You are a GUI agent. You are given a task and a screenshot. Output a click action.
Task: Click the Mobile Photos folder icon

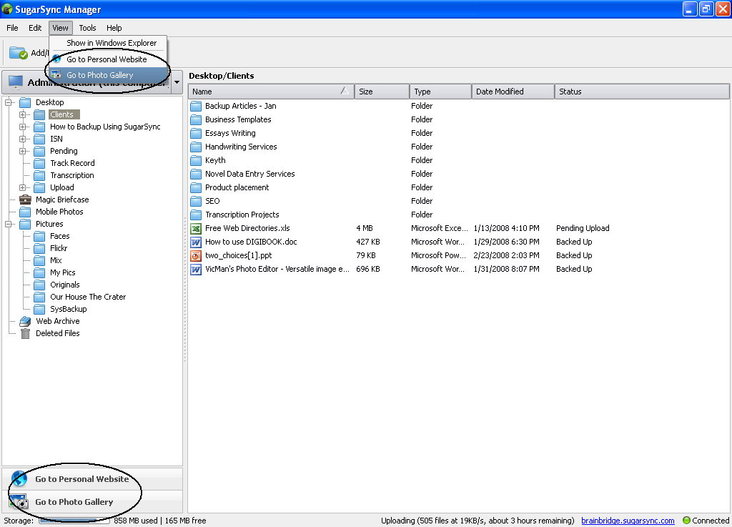pyautogui.click(x=25, y=212)
